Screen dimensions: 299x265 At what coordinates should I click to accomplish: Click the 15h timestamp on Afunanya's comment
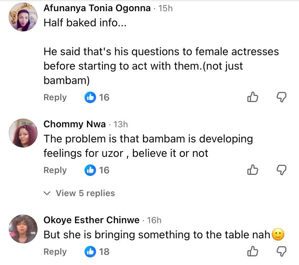[165, 8]
